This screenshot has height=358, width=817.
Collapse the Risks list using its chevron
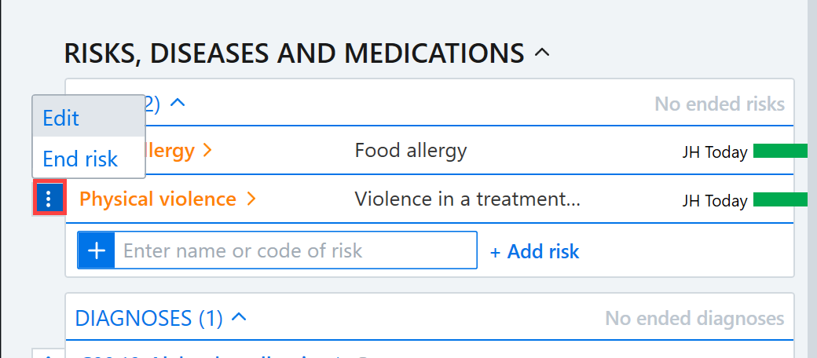[x=178, y=103]
